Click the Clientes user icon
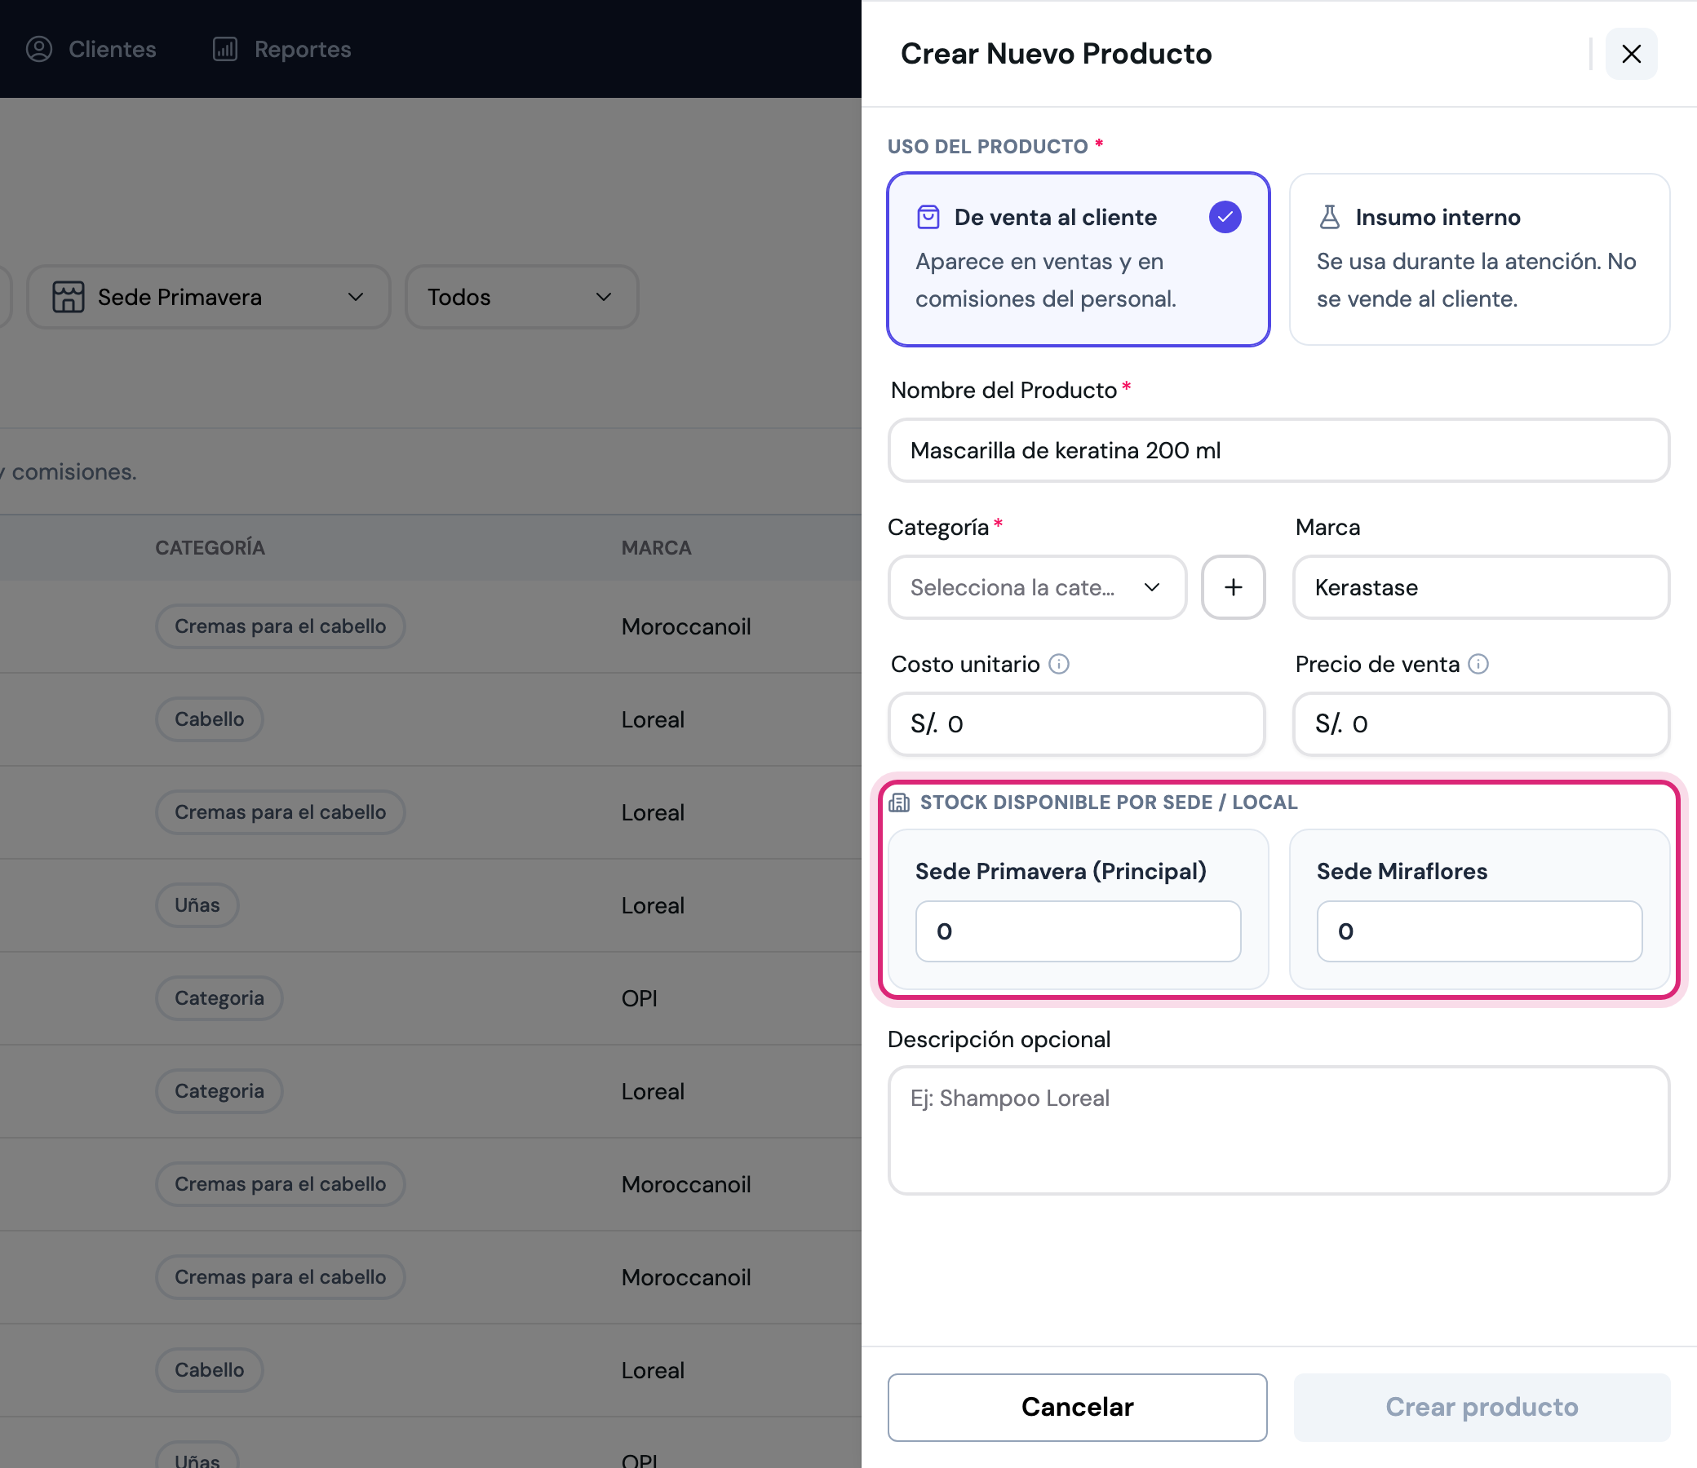 pyautogui.click(x=39, y=49)
